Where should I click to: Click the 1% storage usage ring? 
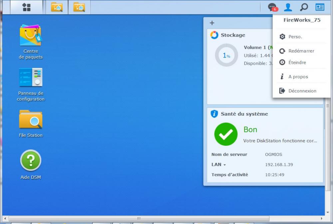(x=226, y=55)
